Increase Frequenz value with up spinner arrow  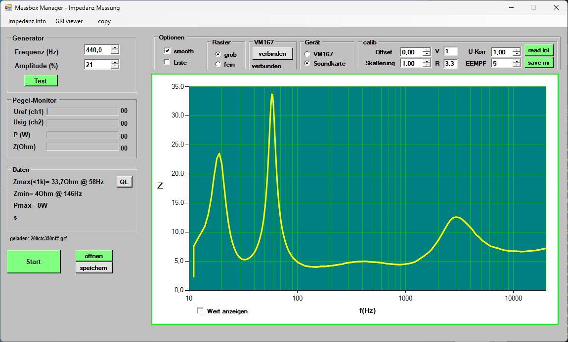[115, 48]
